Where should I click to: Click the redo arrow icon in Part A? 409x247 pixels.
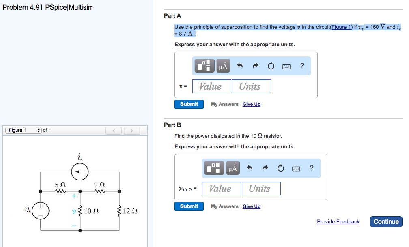254,65
